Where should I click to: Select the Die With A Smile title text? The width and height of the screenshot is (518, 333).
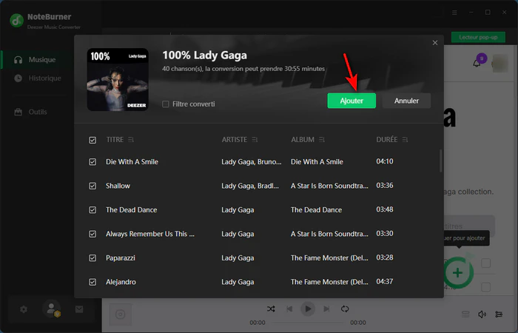click(132, 162)
